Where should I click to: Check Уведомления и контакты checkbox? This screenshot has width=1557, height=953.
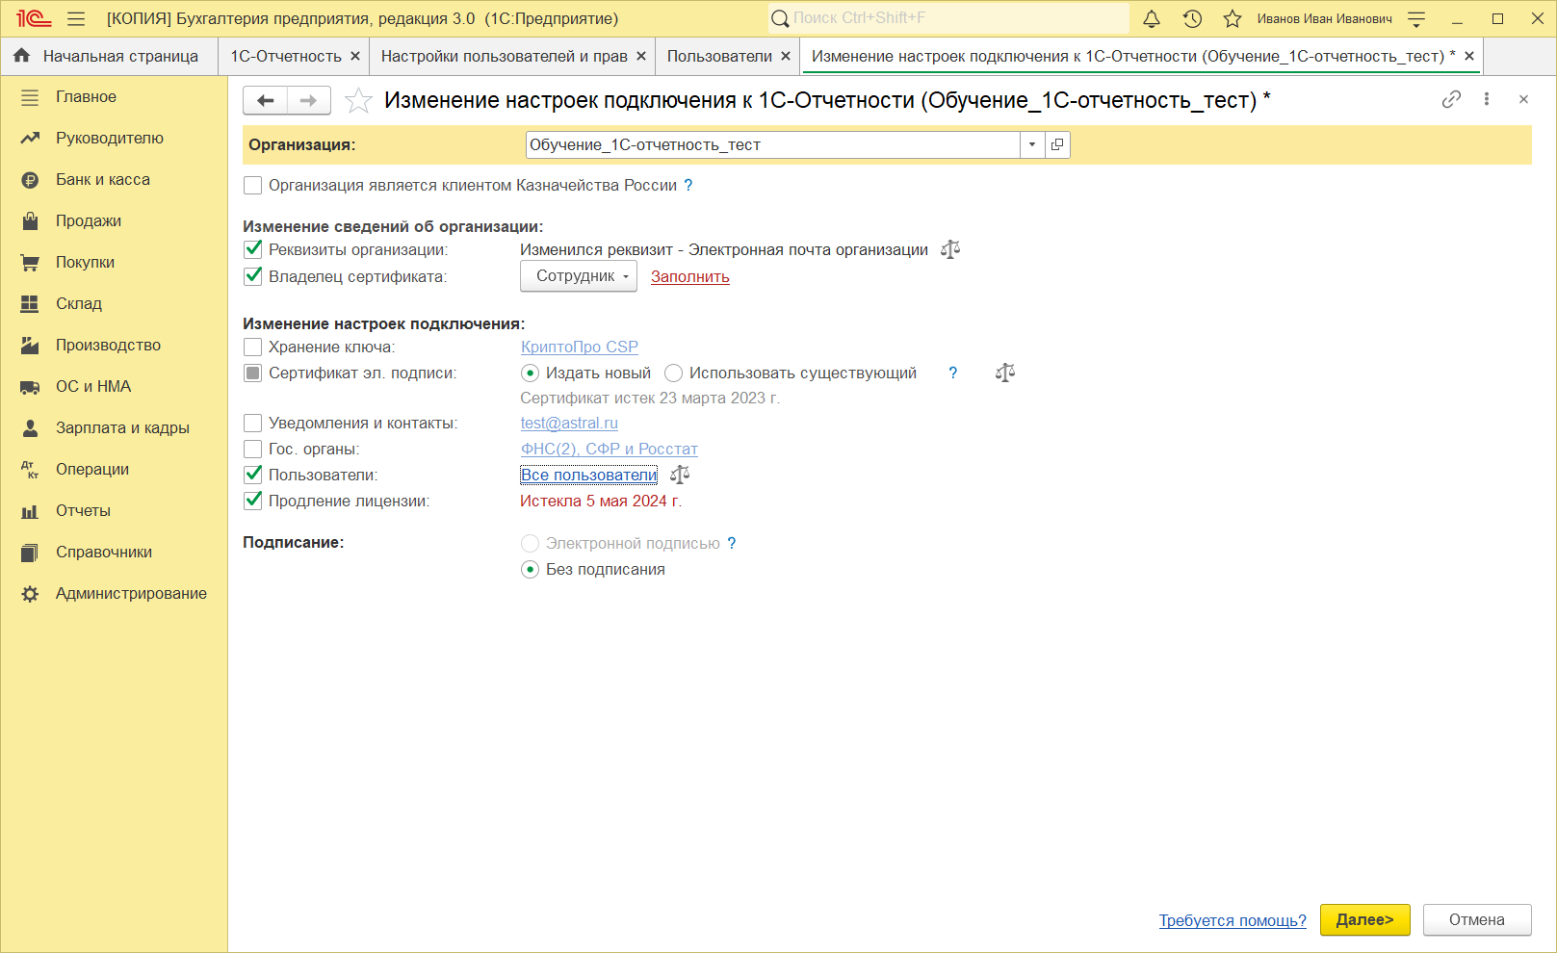[x=253, y=423]
